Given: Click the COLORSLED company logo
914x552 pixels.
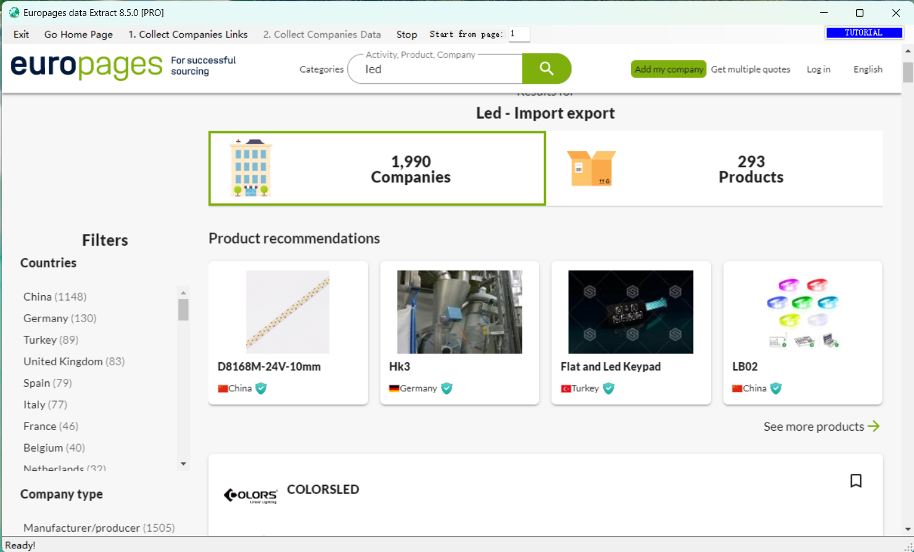Looking at the screenshot, I should click(250, 495).
